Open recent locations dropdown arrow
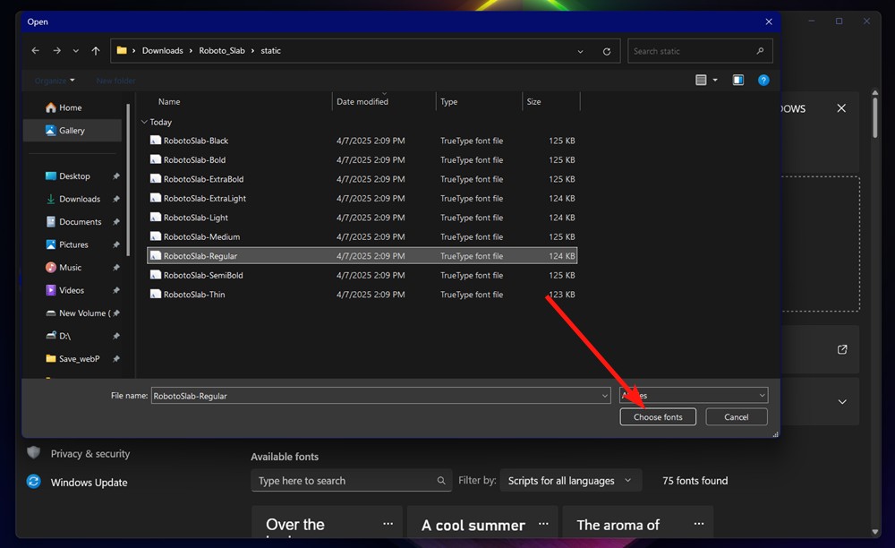The height and width of the screenshot is (548, 895). (x=75, y=51)
